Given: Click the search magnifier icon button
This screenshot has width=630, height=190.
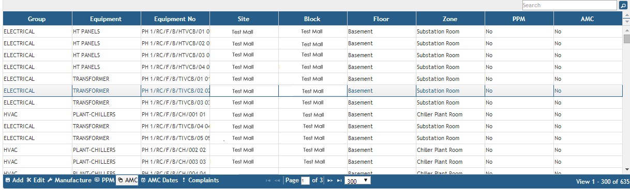Looking at the screenshot, I should point(623,5).
